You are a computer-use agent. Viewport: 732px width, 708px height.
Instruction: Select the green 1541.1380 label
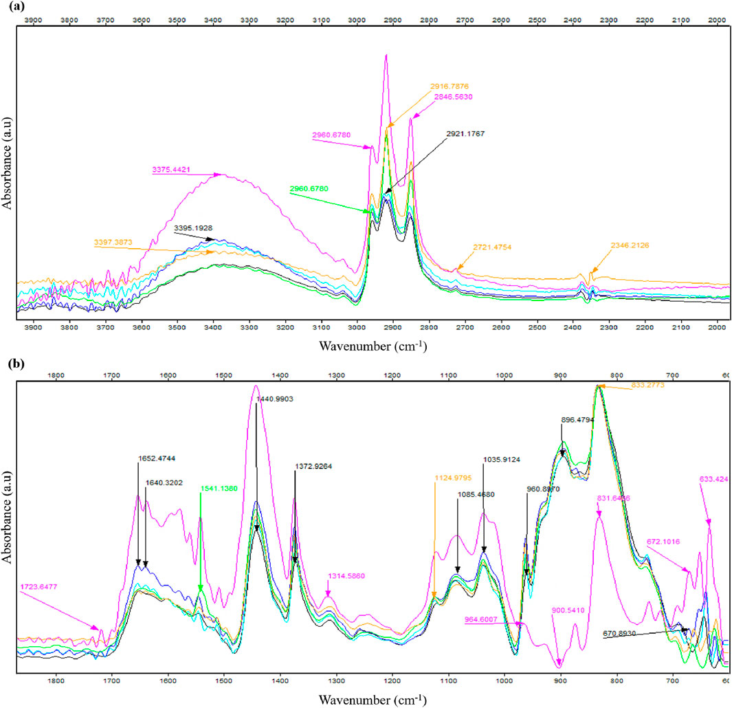click(x=219, y=489)
